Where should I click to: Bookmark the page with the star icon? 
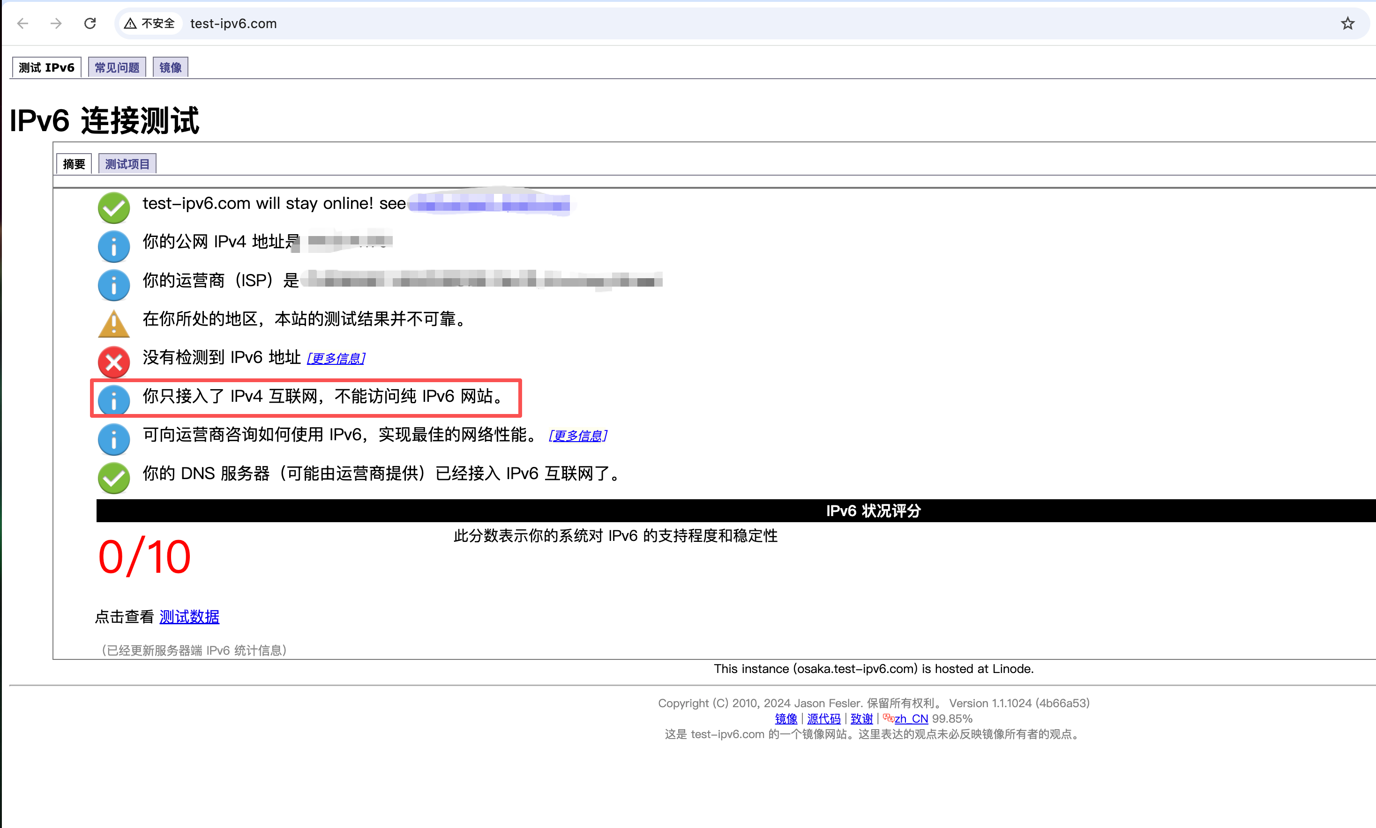point(1347,23)
